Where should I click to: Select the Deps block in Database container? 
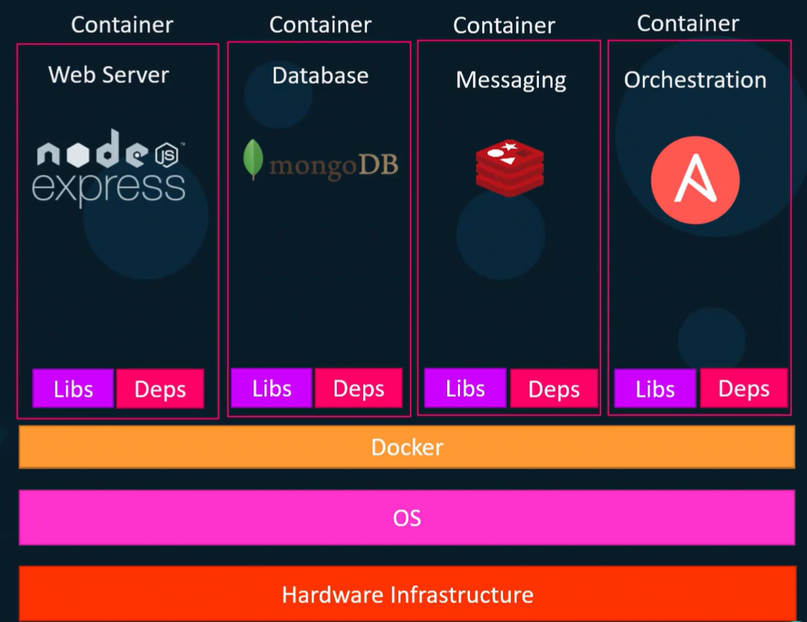coord(358,388)
